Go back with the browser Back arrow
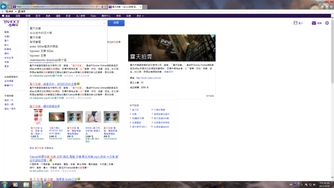 [x=3, y=6]
